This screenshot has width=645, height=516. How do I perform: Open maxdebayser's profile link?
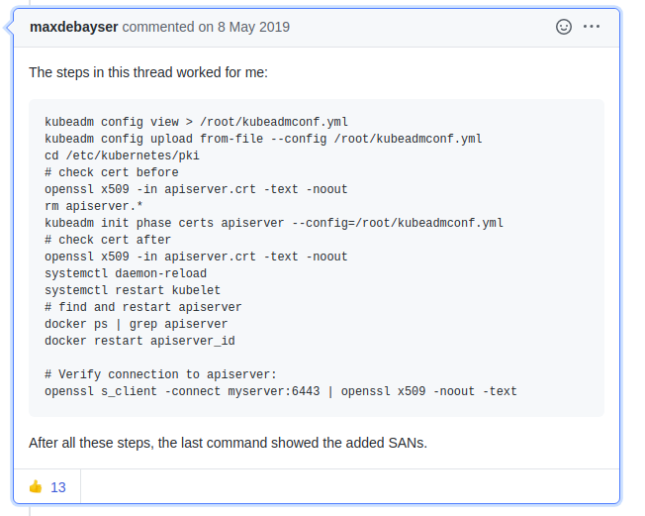click(73, 27)
